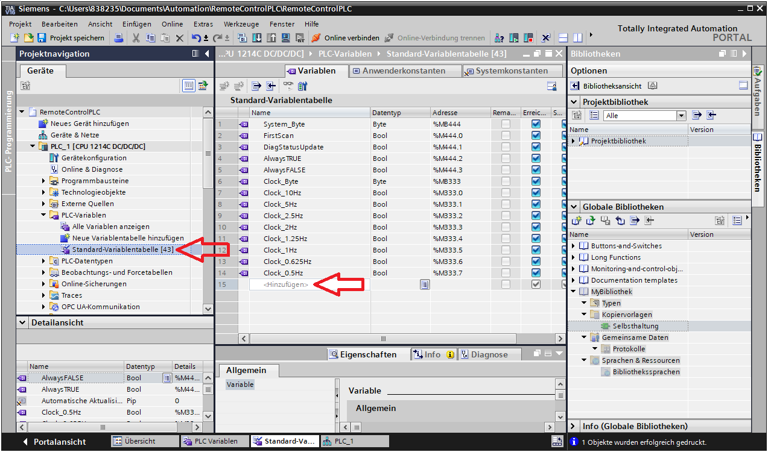Click the cut scissors icon
Viewport: 768px width, 452px height.
[x=136, y=38]
